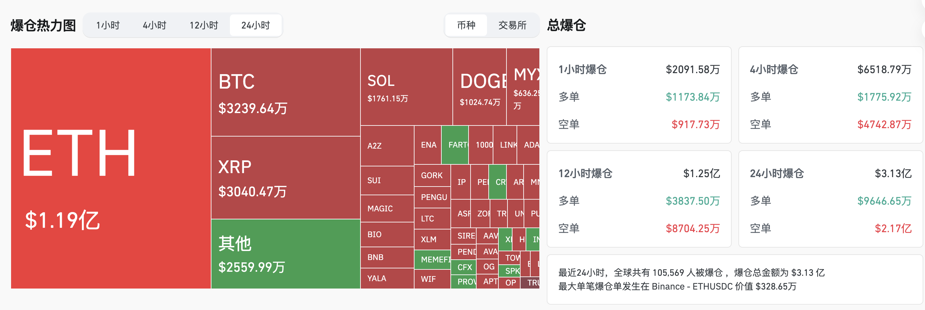Open the BTC liquidation tile
Screen dimensions: 925x310
[x=286, y=92]
